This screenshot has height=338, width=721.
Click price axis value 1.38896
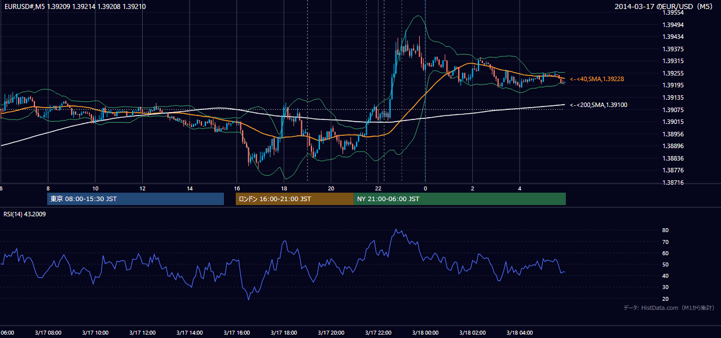673,146
